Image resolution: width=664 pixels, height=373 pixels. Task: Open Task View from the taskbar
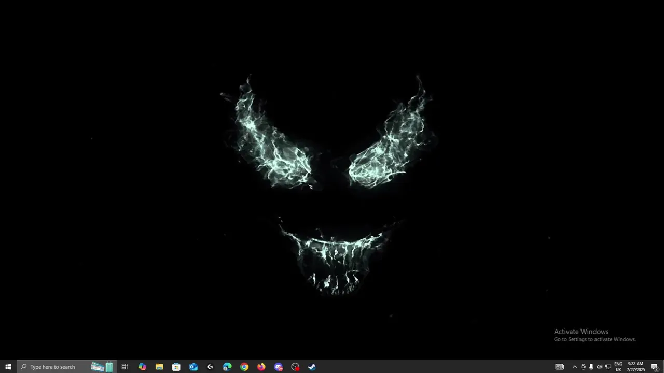(x=125, y=367)
